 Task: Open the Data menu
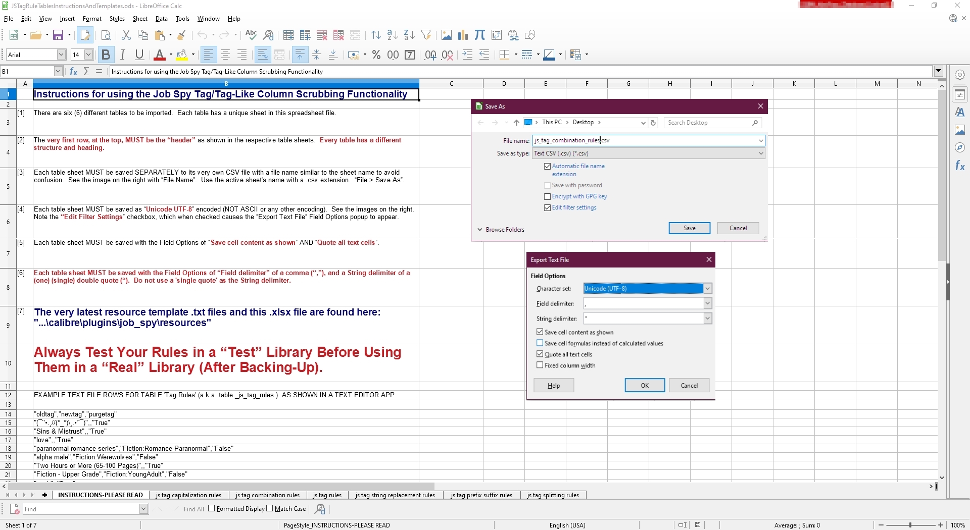pos(161,19)
